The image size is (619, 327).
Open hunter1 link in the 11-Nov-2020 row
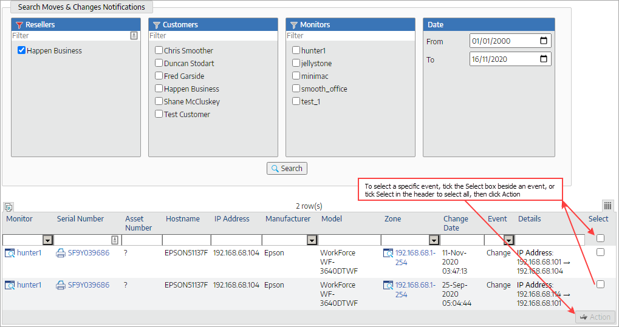[29, 253]
